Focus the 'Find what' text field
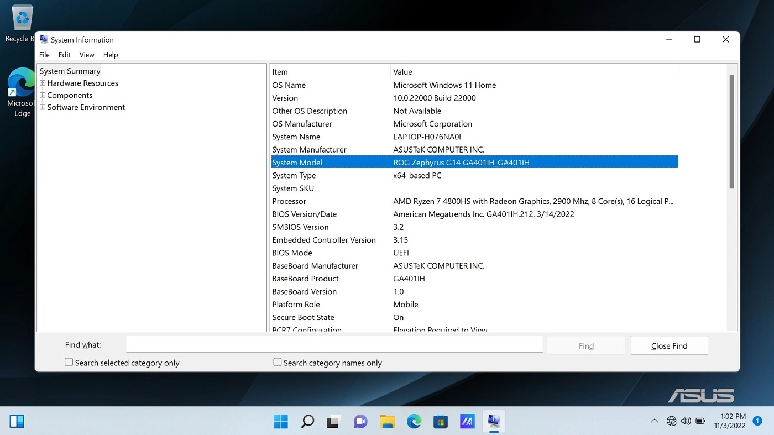Screen dimensions: 774x435 pyautogui.click(x=334, y=344)
